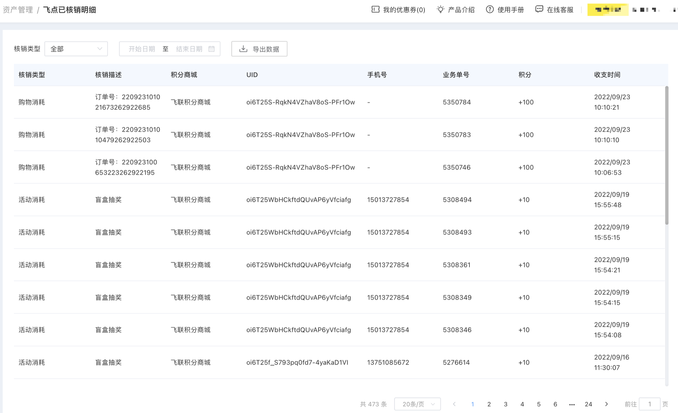The width and height of the screenshot is (678, 413).
Task: Go to next page with right arrow
Action: (606, 404)
